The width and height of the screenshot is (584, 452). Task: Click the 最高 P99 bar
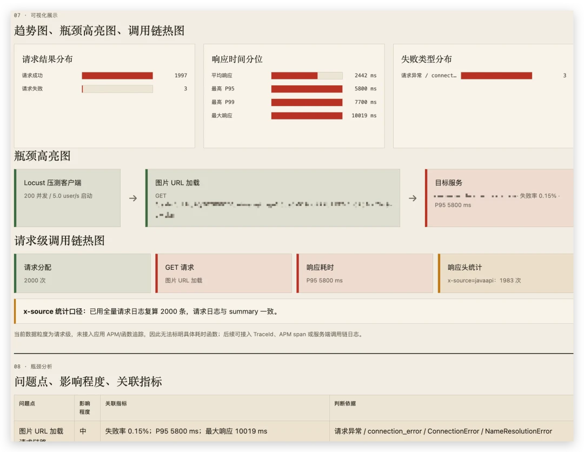(x=307, y=102)
